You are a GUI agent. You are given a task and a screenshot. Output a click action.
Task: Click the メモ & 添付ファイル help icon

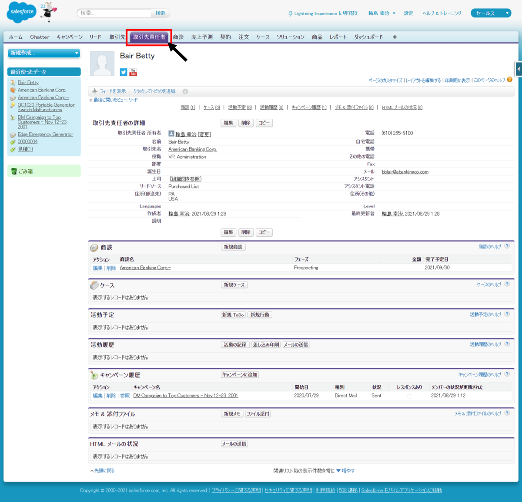tap(507, 413)
